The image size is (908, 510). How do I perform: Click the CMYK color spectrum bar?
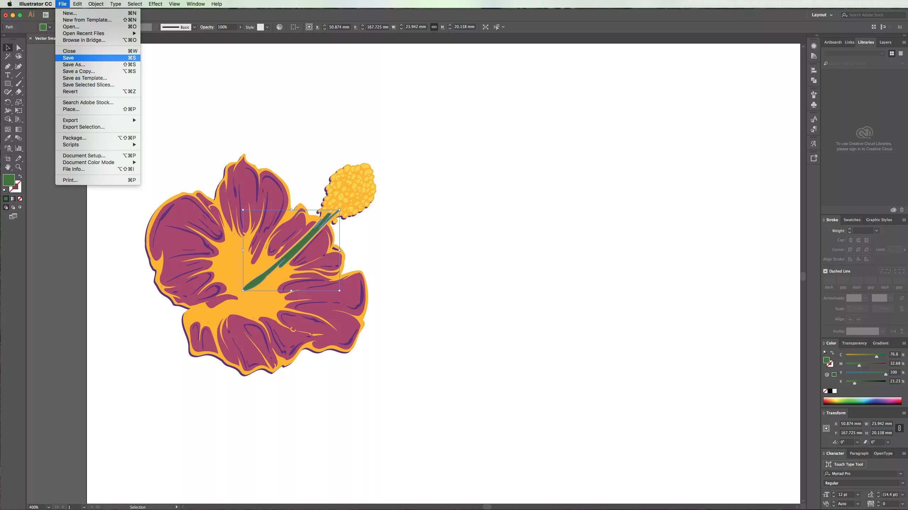(x=862, y=401)
